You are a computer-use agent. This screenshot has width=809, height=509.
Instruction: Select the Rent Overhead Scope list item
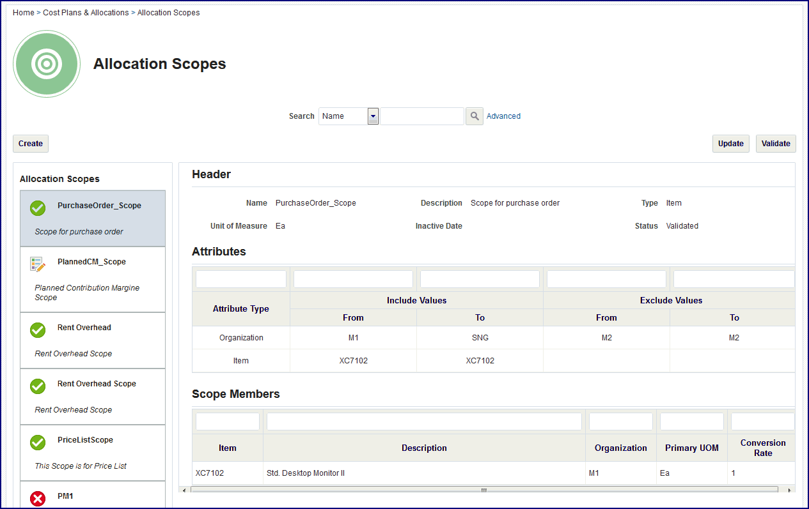(93, 397)
